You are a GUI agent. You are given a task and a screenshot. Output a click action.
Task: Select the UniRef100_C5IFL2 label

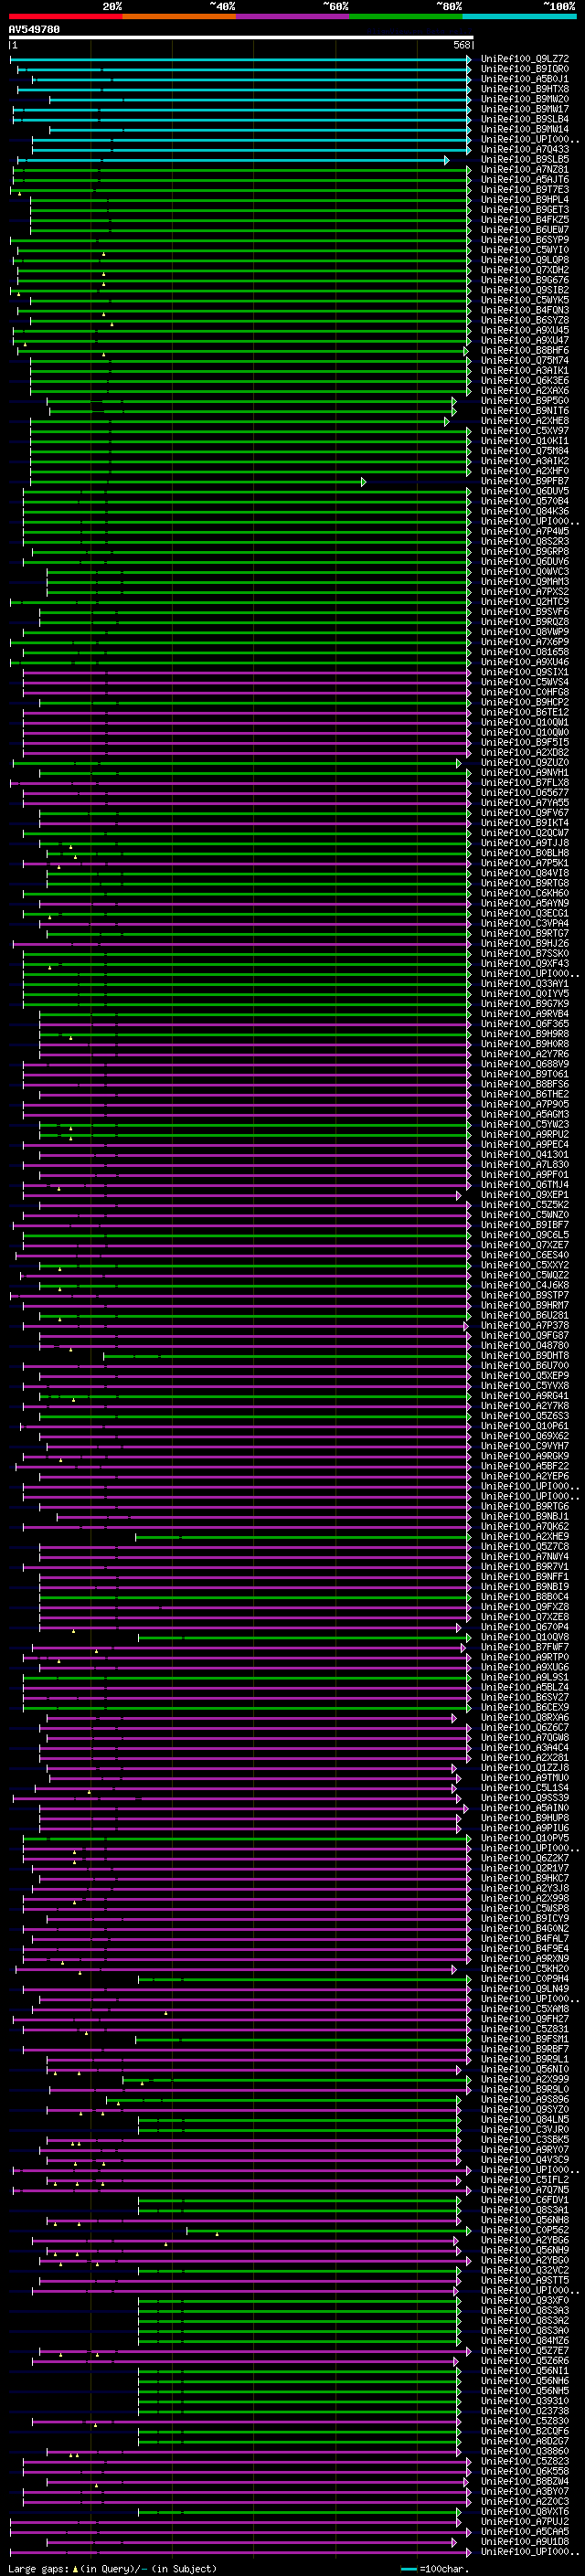[525, 2179]
